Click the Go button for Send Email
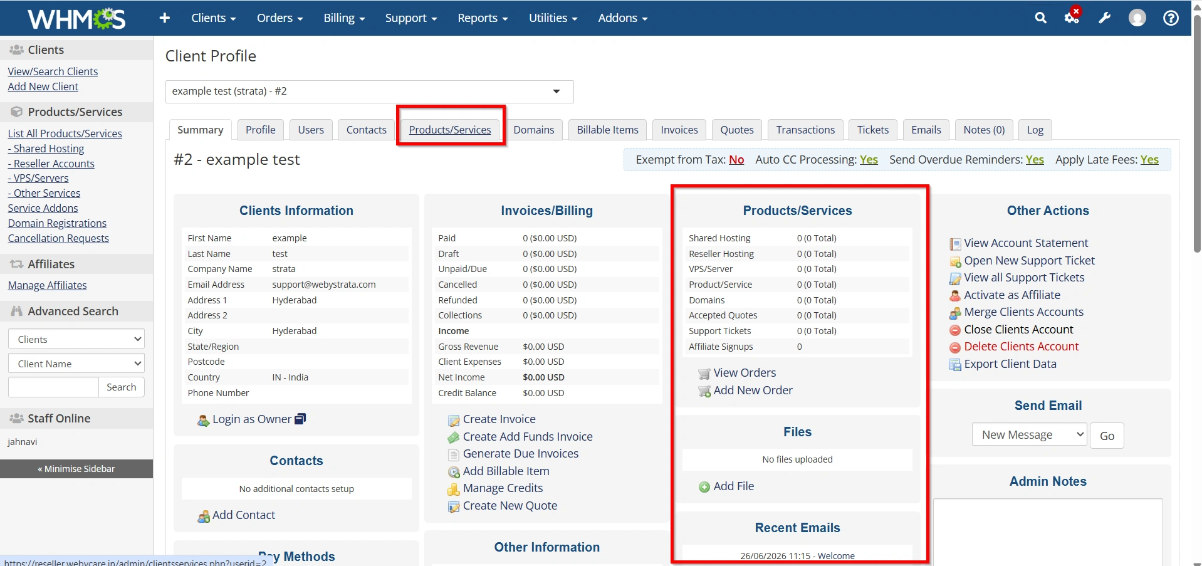This screenshot has height=566, width=1202. (x=1107, y=436)
